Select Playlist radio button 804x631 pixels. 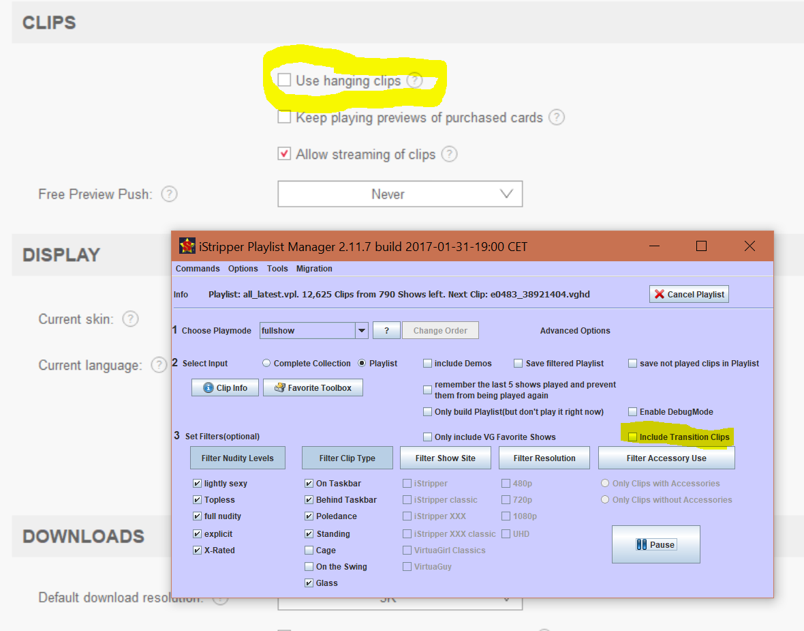point(362,363)
